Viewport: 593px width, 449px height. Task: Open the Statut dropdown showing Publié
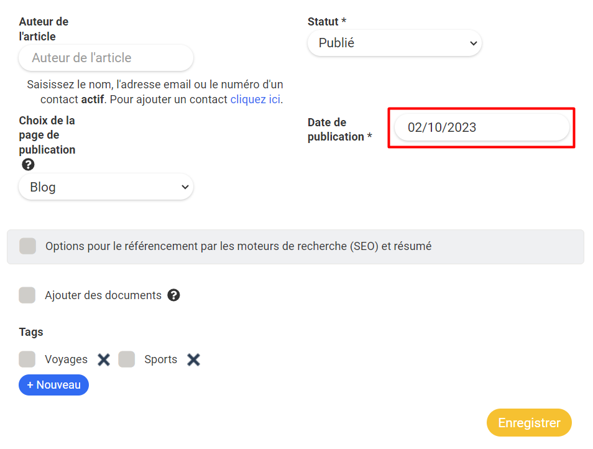[394, 44]
